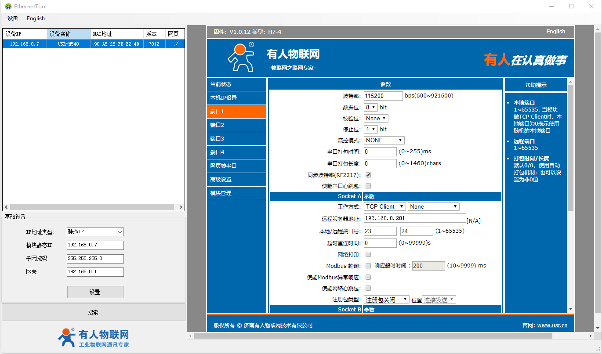Switch to the 端口2 sidebar tab
Viewport: 602px width, 354px height.
[x=236, y=125]
